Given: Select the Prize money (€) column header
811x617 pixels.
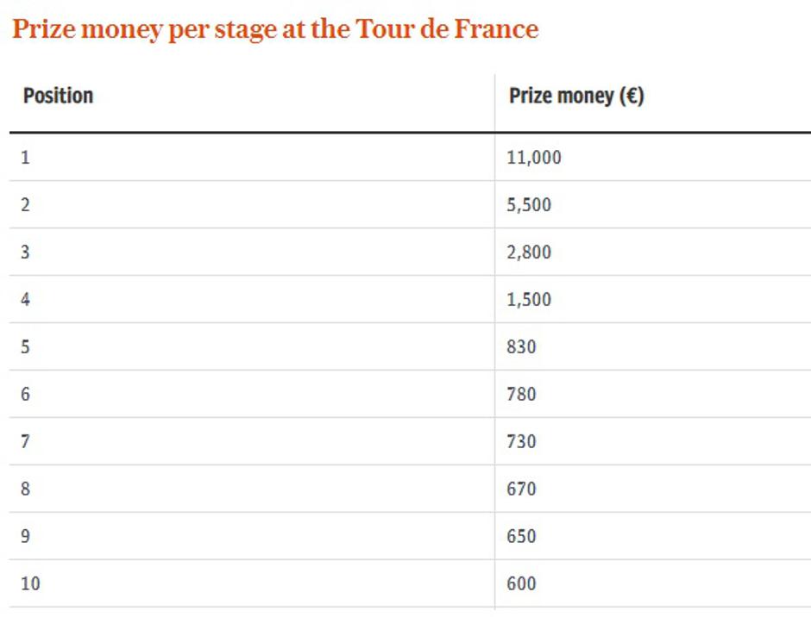Looking at the screenshot, I should 576,96.
